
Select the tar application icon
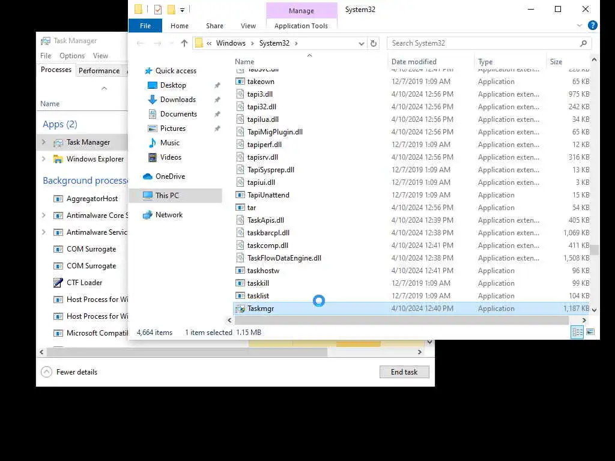[x=240, y=207]
